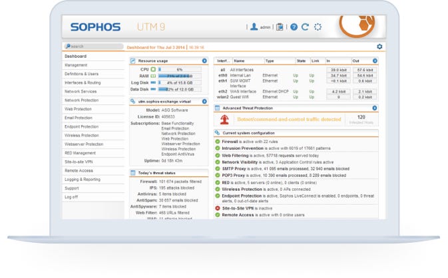Click green status icon beside Wireless Protection
The width and height of the screenshot is (448, 278).
(218, 190)
